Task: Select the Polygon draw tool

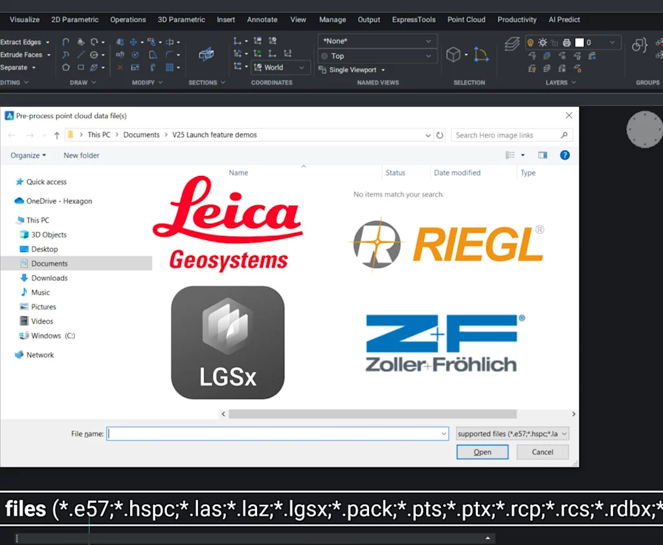Action: [x=65, y=67]
